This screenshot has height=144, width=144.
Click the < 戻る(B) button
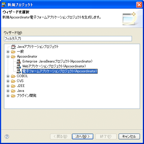[x=61, y=137]
